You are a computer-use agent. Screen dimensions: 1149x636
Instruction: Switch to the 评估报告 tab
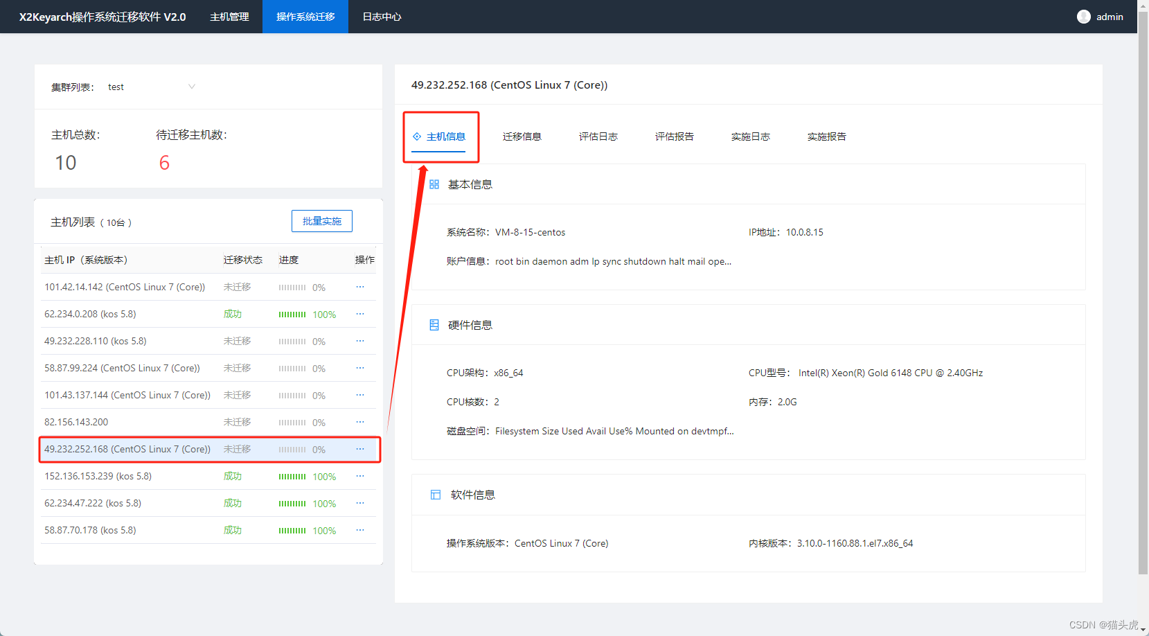click(x=675, y=136)
